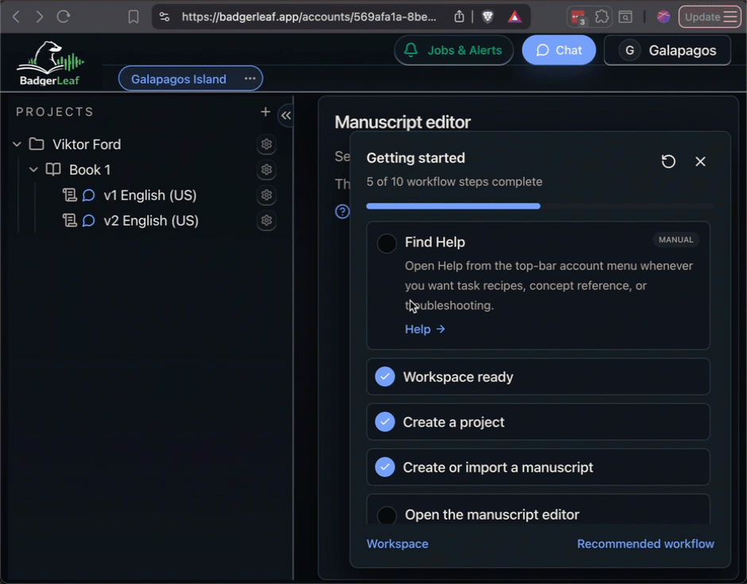
Task: Click the chat bubble icon on v1 English (US)
Action: pyautogui.click(x=89, y=195)
